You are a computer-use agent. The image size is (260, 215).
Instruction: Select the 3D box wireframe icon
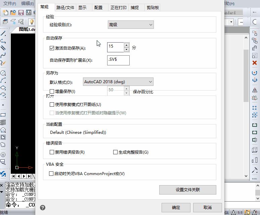tap(255, 150)
